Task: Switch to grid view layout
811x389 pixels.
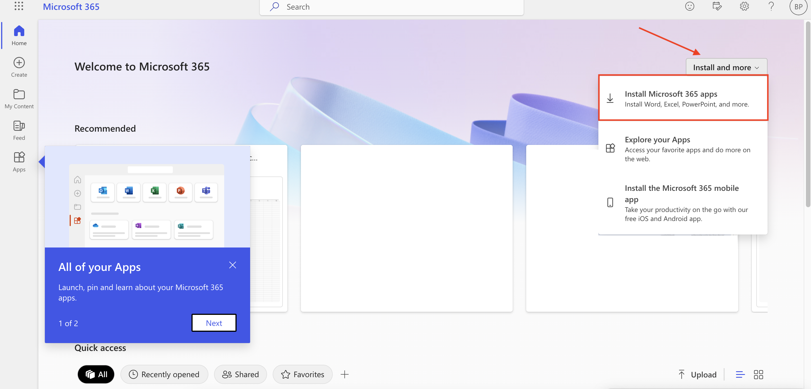Action: click(758, 375)
